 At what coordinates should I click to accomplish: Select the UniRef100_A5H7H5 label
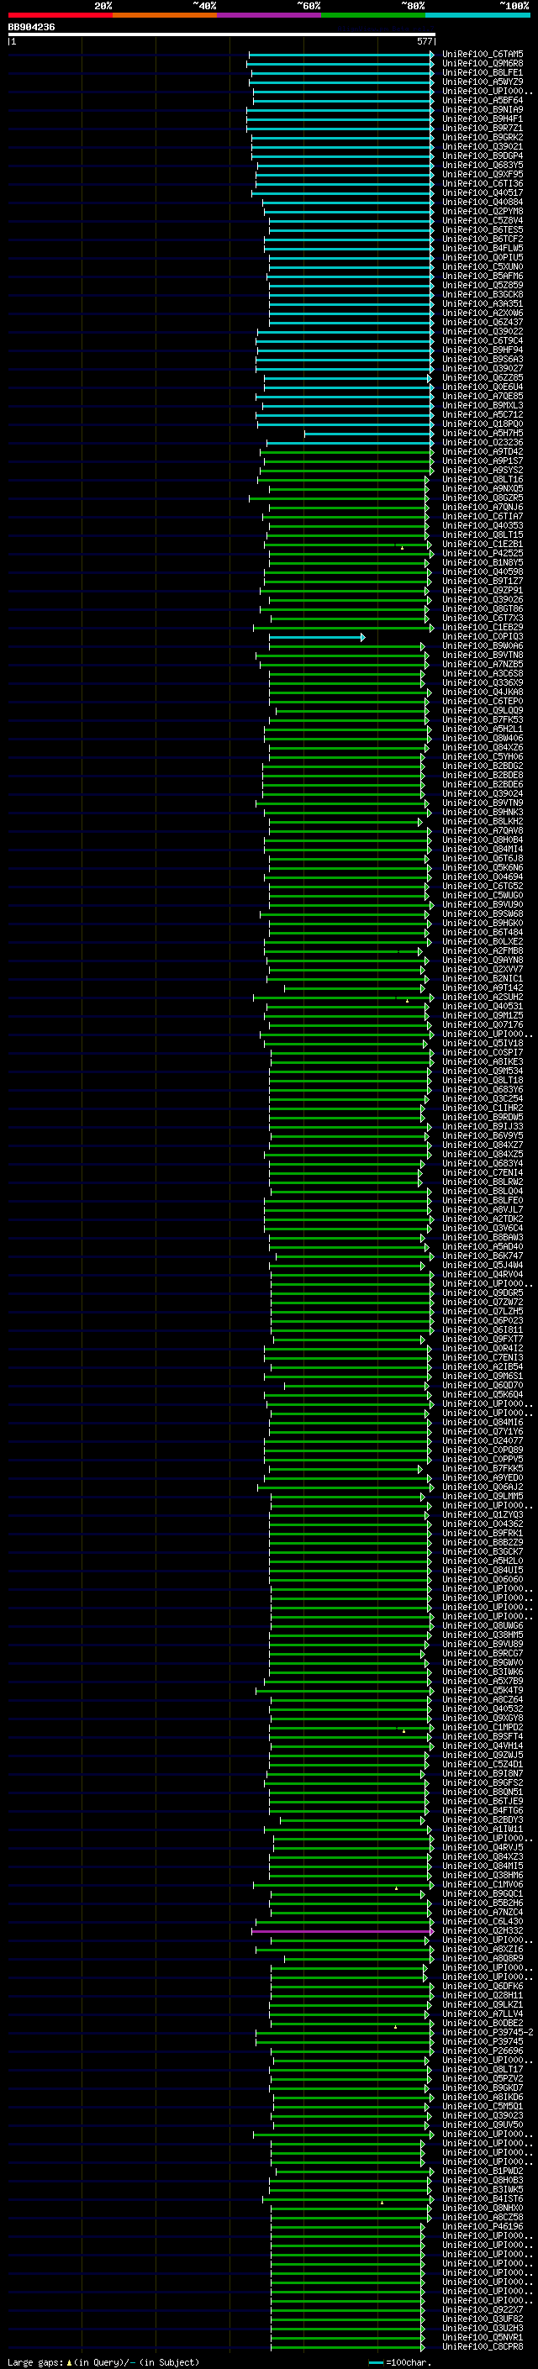tap(483, 433)
